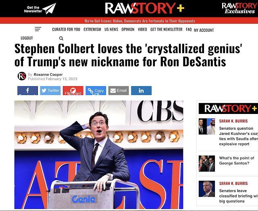This screenshot has width=258, height=211.
Task: Open the red banner headline about Biden
Action: (140, 21)
